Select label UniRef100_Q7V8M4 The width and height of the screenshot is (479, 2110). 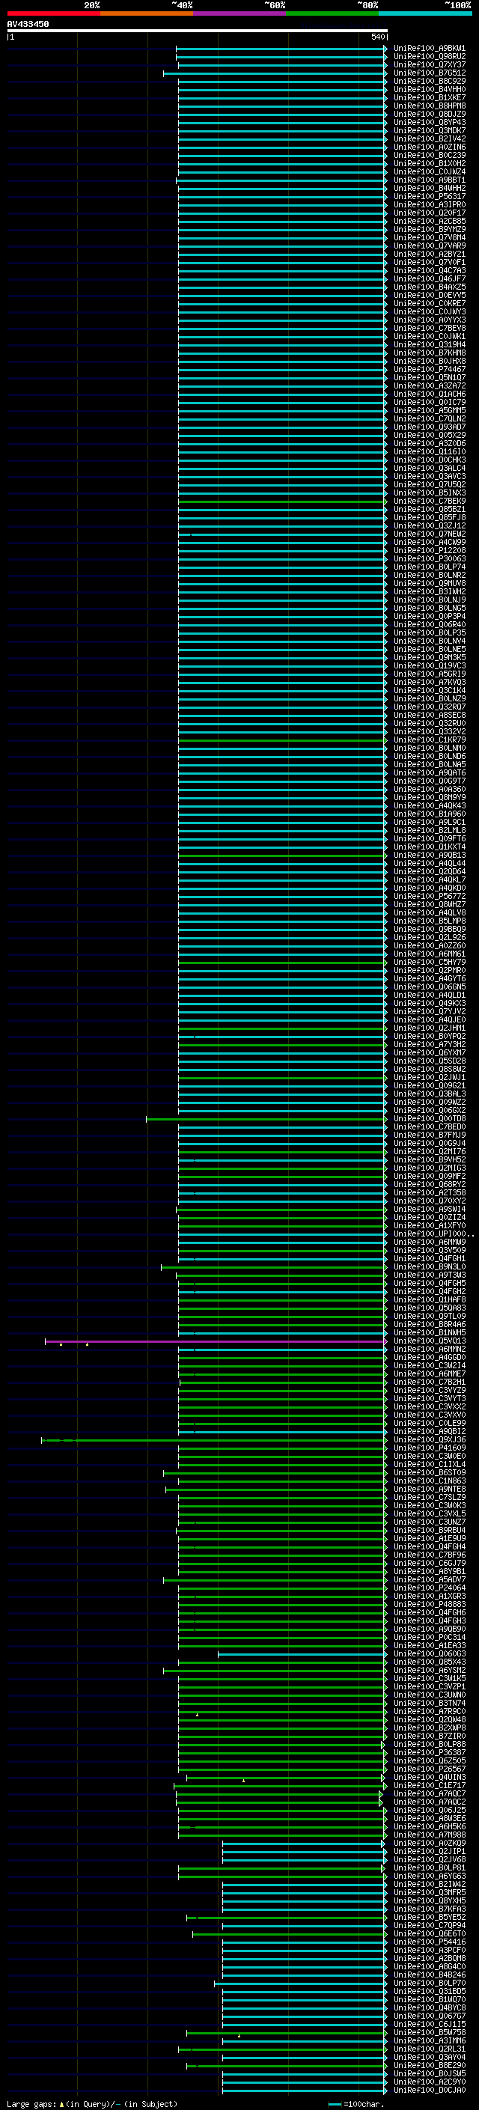[x=430, y=237]
